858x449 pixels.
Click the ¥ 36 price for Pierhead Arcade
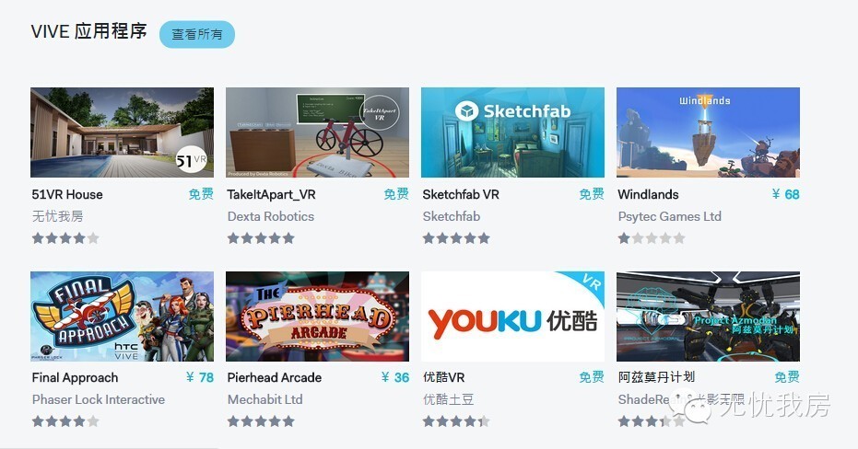395,377
